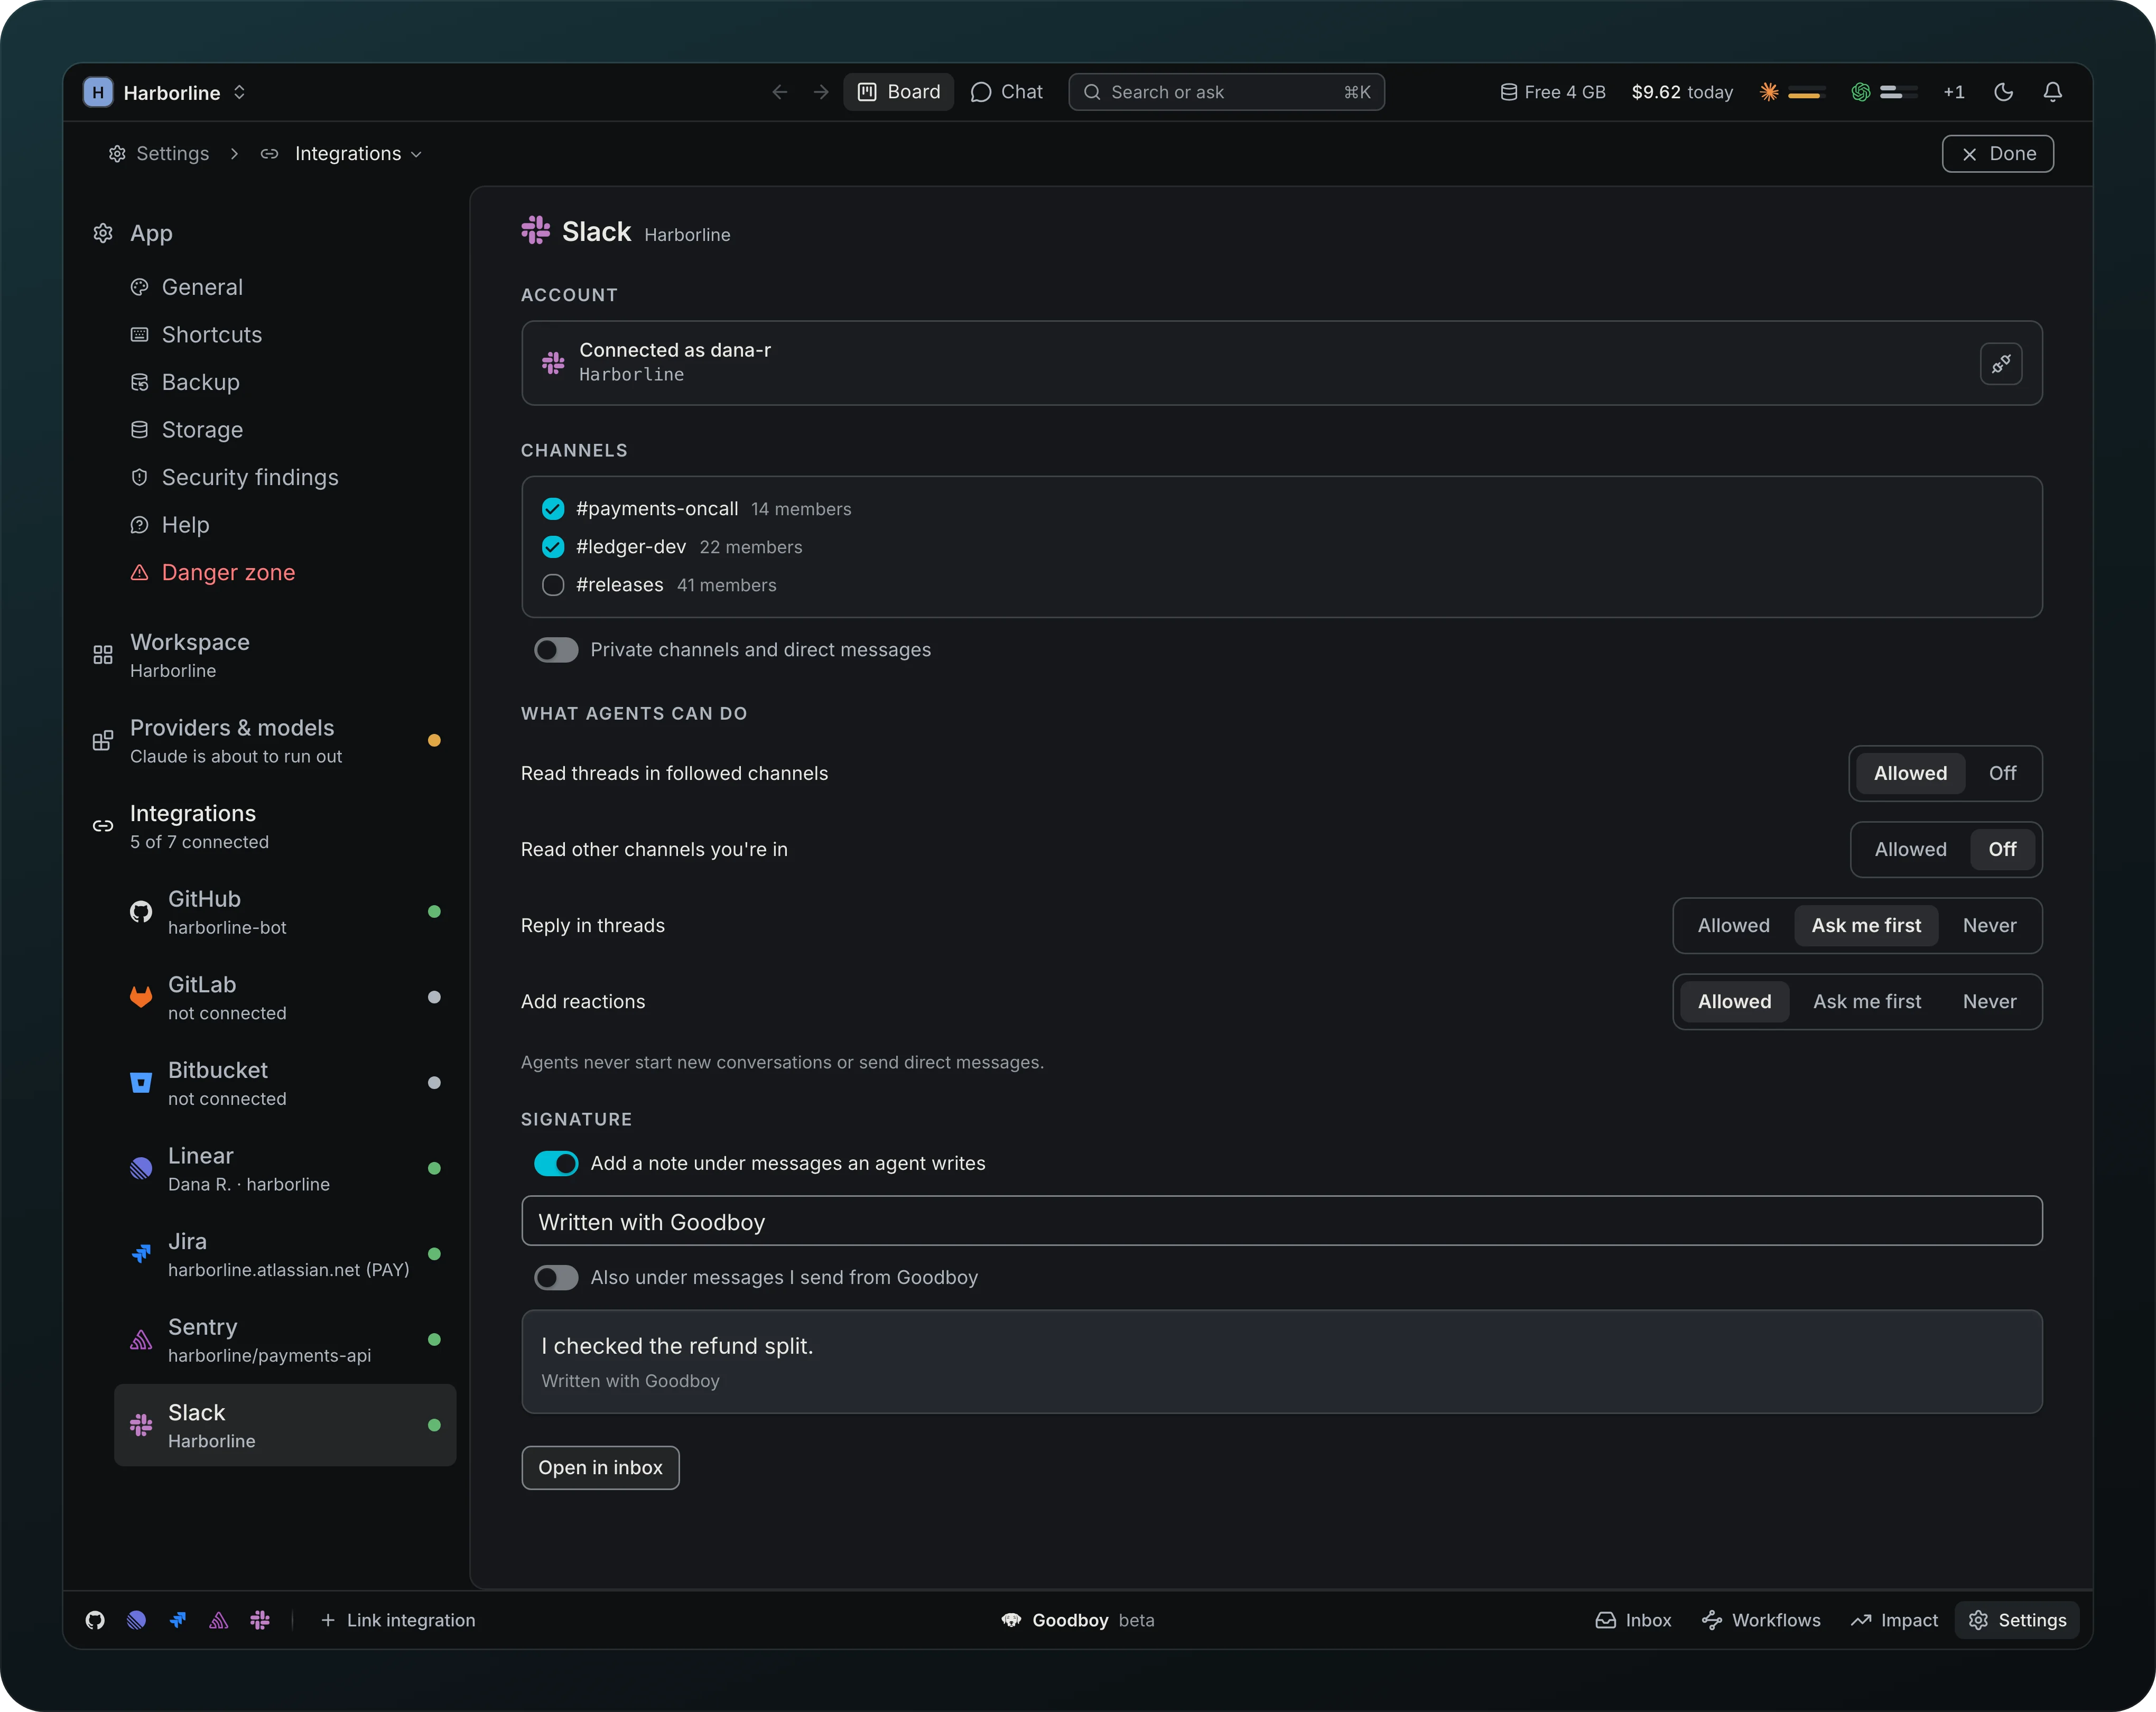Set Read followed threads to Off
The height and width of the screenshot is (1712, 2156).
point(2002,773)
